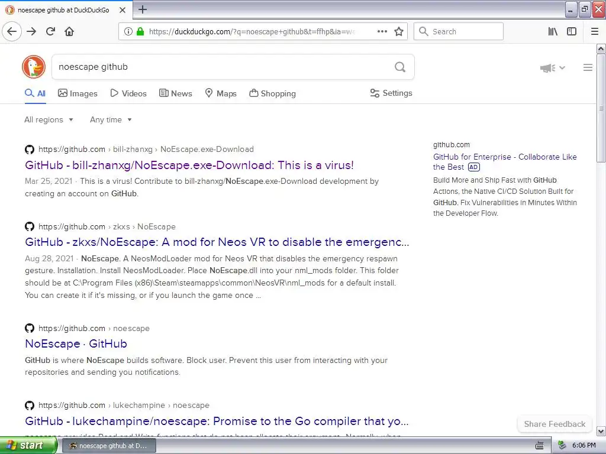Screen dimensions: 606x454
Task: Select the noescape github taskbar button
Action: click(109, 446)
